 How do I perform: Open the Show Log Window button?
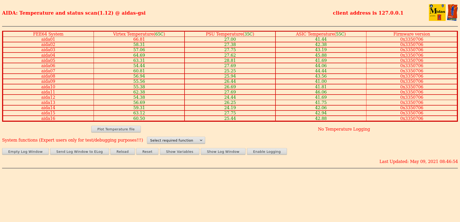(223, 151)
